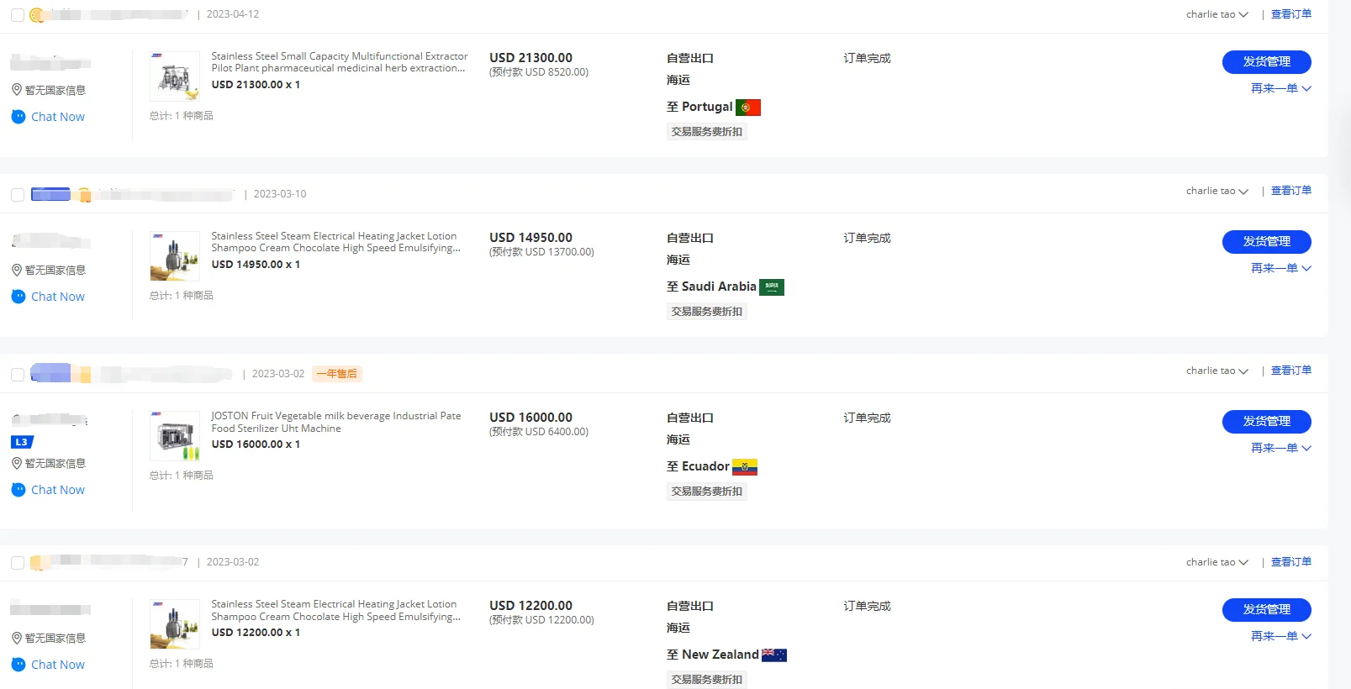Select checkbox for 2023-03-10 order
This screenshot has height=689, width=1351.
18,195
